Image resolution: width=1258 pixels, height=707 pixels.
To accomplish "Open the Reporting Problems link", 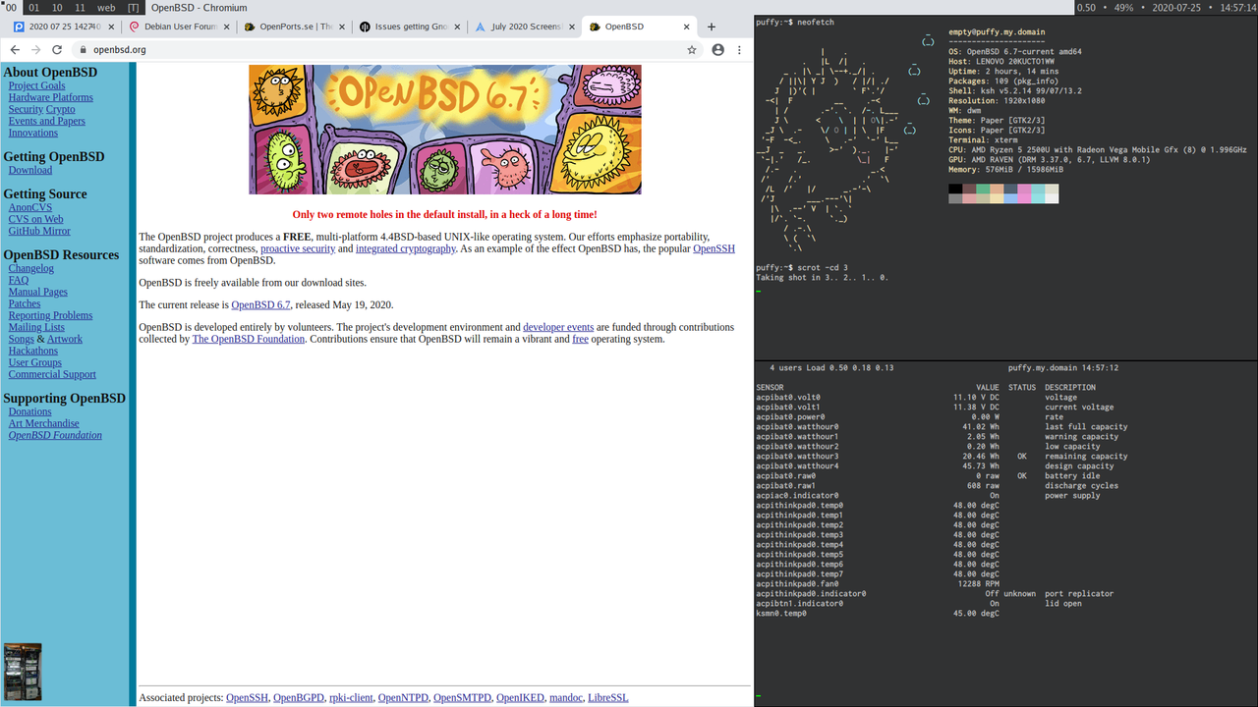I will [50, 315].
